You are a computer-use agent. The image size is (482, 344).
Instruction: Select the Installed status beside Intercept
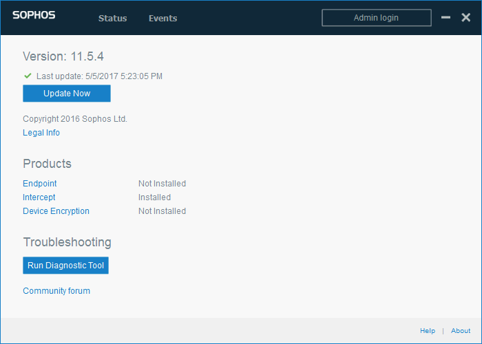click(155, 197)
